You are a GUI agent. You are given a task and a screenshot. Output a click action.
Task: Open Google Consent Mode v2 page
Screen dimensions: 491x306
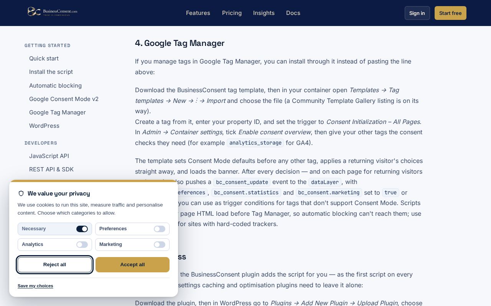64,99
